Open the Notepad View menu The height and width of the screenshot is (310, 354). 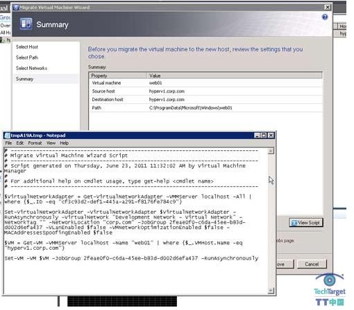click(51, 143)
